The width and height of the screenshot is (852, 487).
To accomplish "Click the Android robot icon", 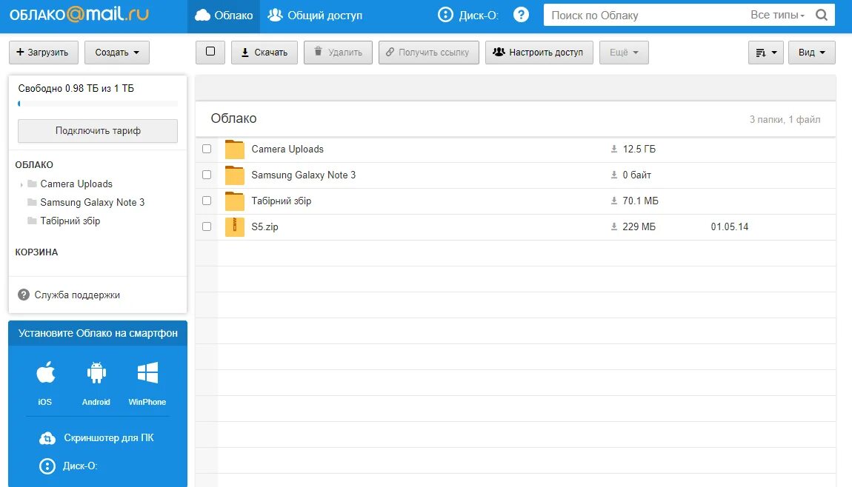I will click(x=96, y=373).
